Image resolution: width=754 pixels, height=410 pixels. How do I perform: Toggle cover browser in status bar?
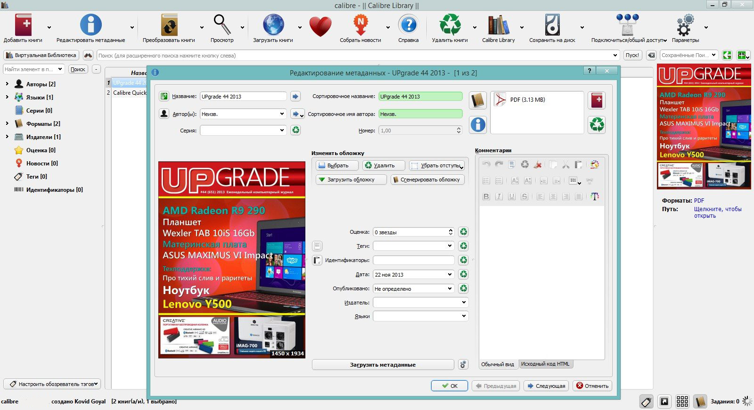664,402
